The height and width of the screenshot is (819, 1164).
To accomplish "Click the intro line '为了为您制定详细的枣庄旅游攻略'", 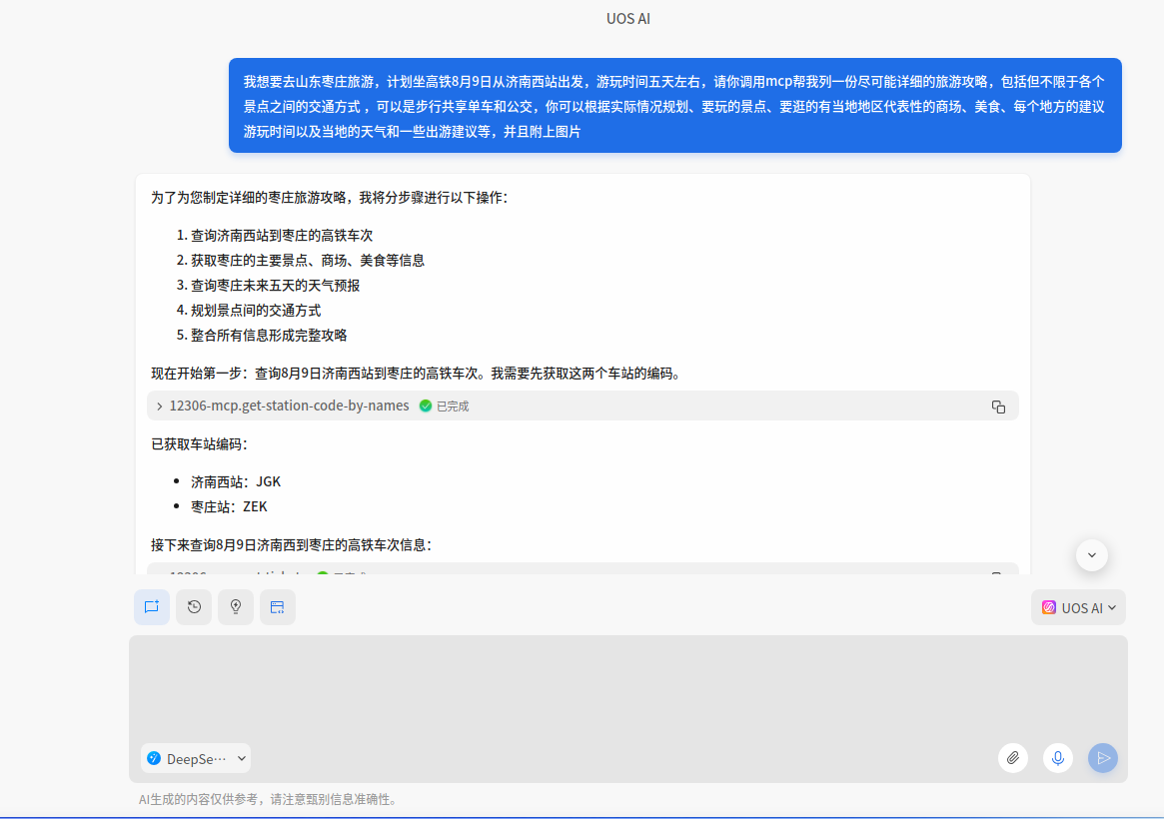I will click(330, 198).
